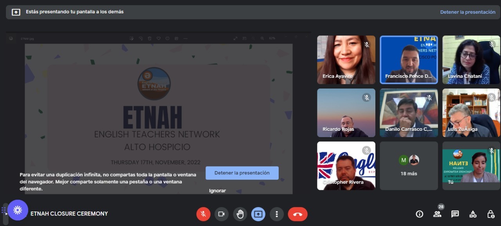Click the purple floating snowflake button
The width and height of the screenshot is (501, 226).
pos(18,210)
